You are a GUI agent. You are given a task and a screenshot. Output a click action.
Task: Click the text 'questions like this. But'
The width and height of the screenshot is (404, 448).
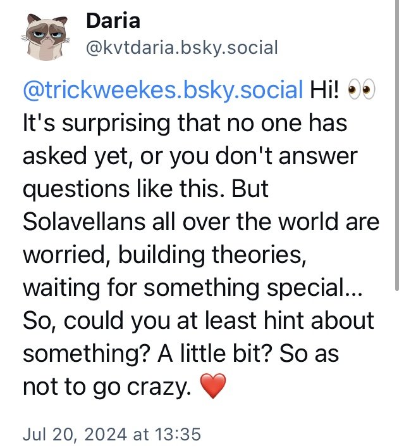pyautogui.click(x=145, y=188)
